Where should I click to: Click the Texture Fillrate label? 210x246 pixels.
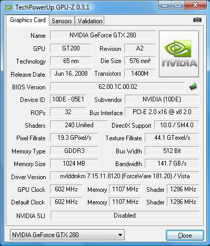[x=124, y=138]
